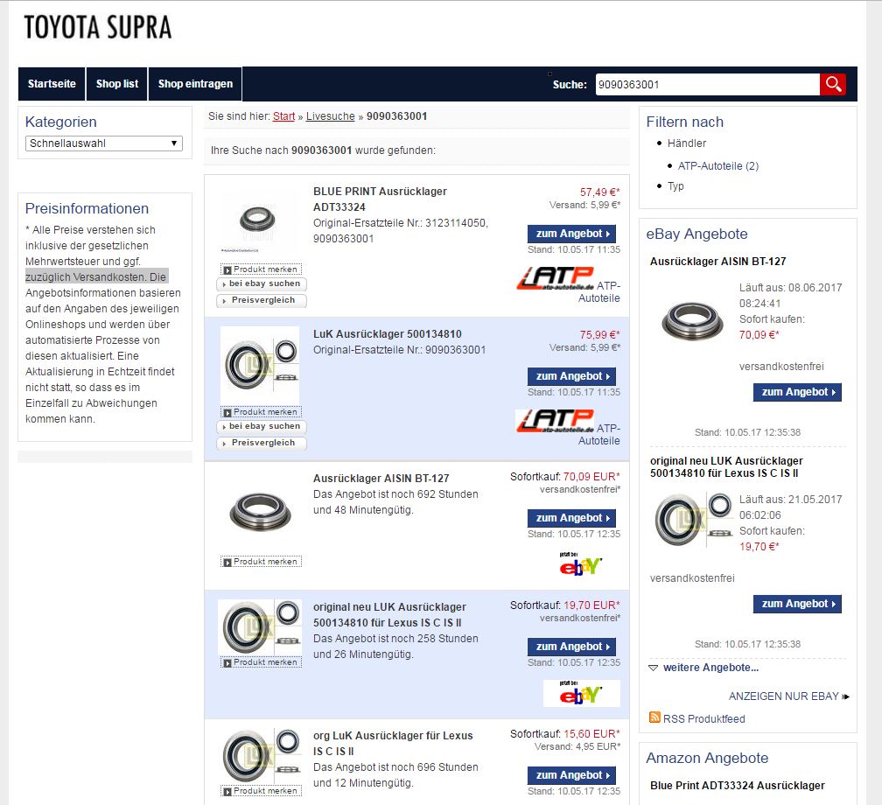Image resolution: width=882 pixels, height=805 pixels.
Task: Open RSS Produktfeed link
Action: point(703,719)
